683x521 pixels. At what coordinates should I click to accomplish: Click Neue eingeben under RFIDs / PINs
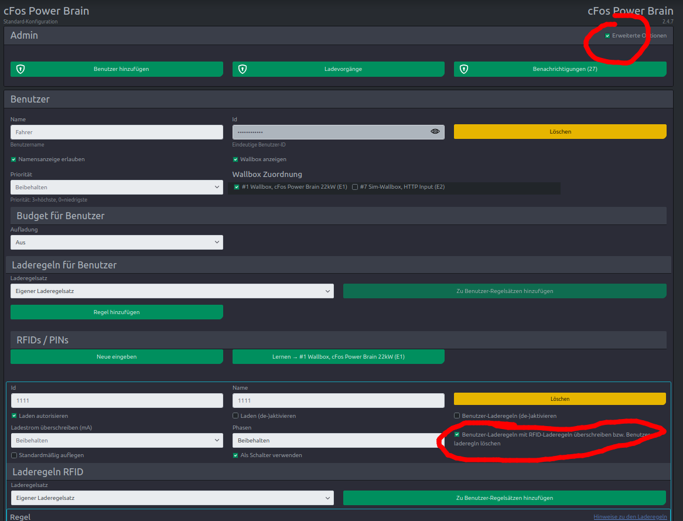click(x=117, y=357)
